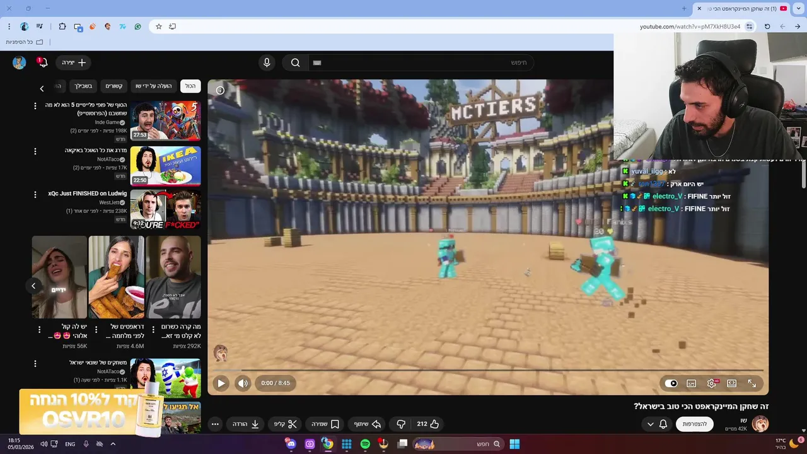Image resolution: width=807 pixels, height=454 pixels.
Task: Open the video info card icon
Action: click(220, 90)
